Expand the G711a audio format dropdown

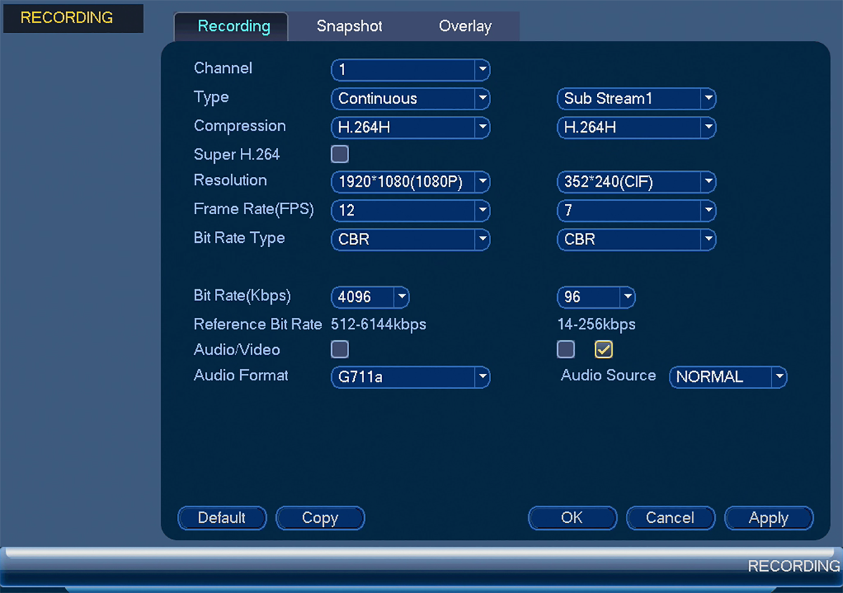tap(410, 377)
